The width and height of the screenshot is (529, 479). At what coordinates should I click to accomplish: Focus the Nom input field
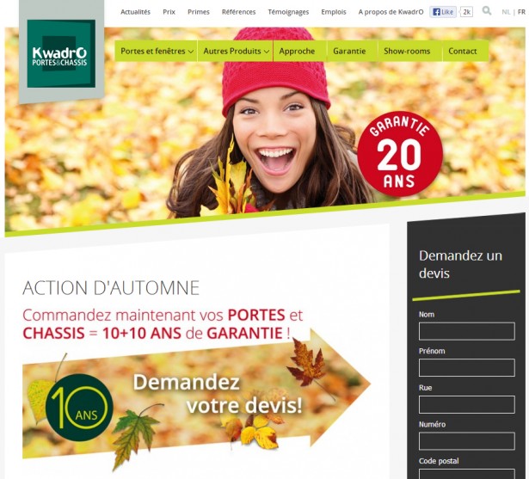[x=466, y=331]
